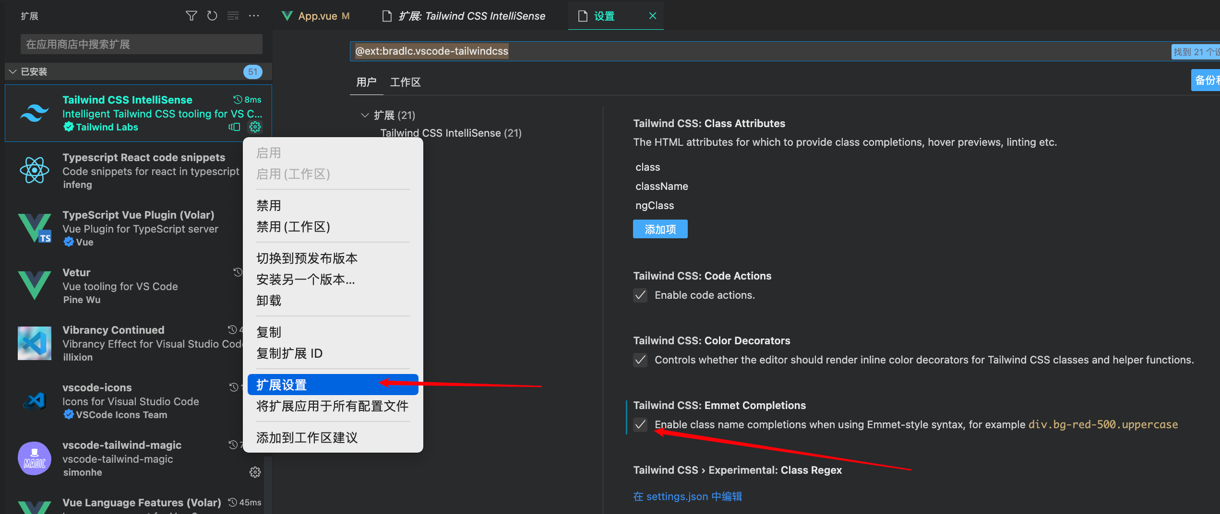
Task: Choose 安装另一个版本... menu item
Action: [333, 279]
